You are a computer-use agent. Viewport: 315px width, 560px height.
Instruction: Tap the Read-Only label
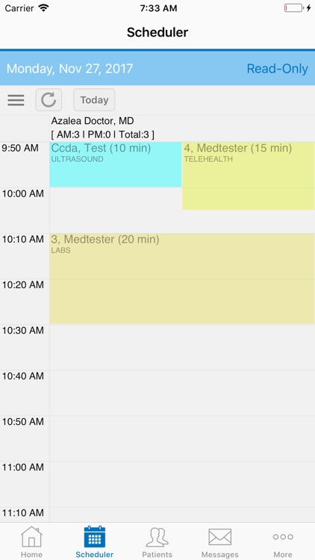278,69
